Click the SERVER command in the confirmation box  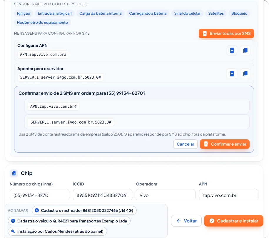(x=71, y=122)
